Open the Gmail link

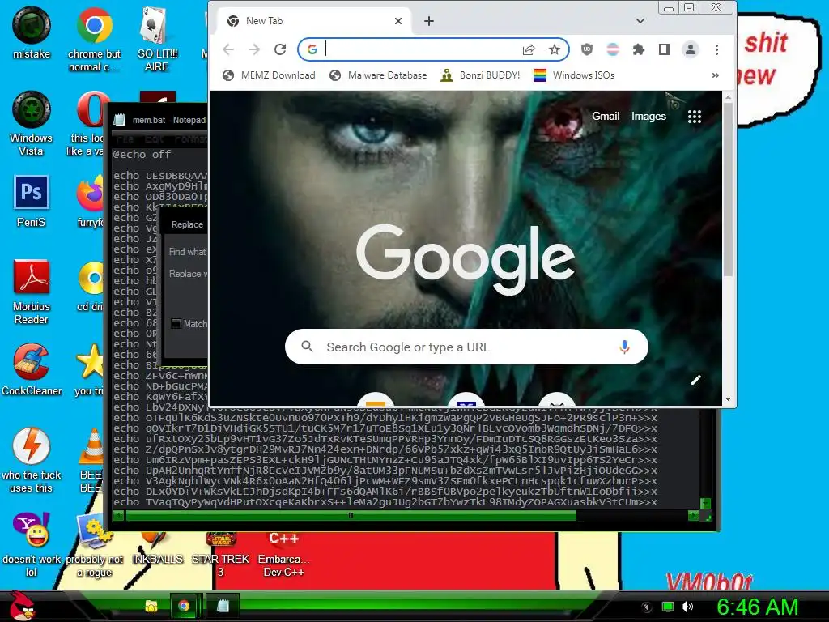[x=606, y=117]
